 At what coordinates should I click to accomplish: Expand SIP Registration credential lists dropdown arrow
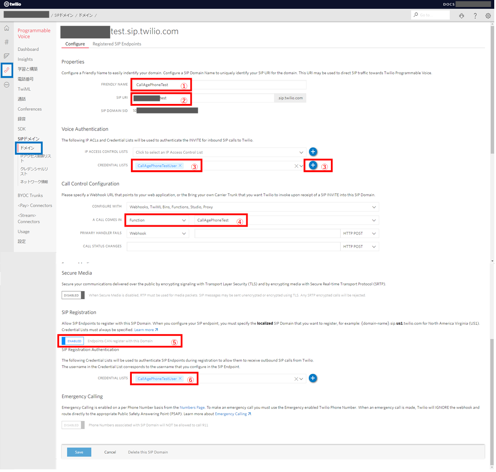[x=302, y=379]
